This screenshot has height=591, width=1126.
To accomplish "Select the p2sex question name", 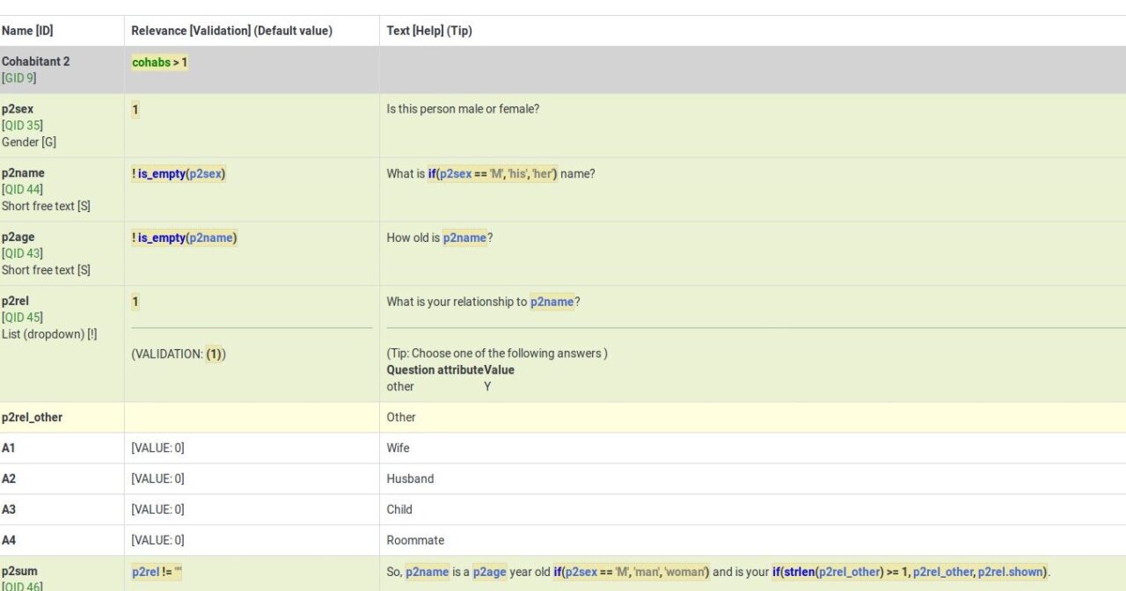I will 18,109.
